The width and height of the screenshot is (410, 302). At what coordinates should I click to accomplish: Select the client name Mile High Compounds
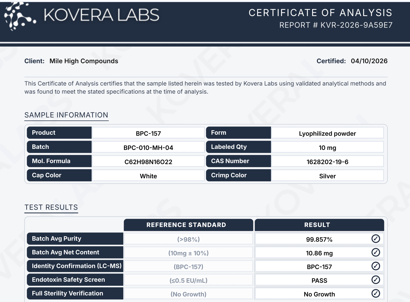click(x=84, y=61)
